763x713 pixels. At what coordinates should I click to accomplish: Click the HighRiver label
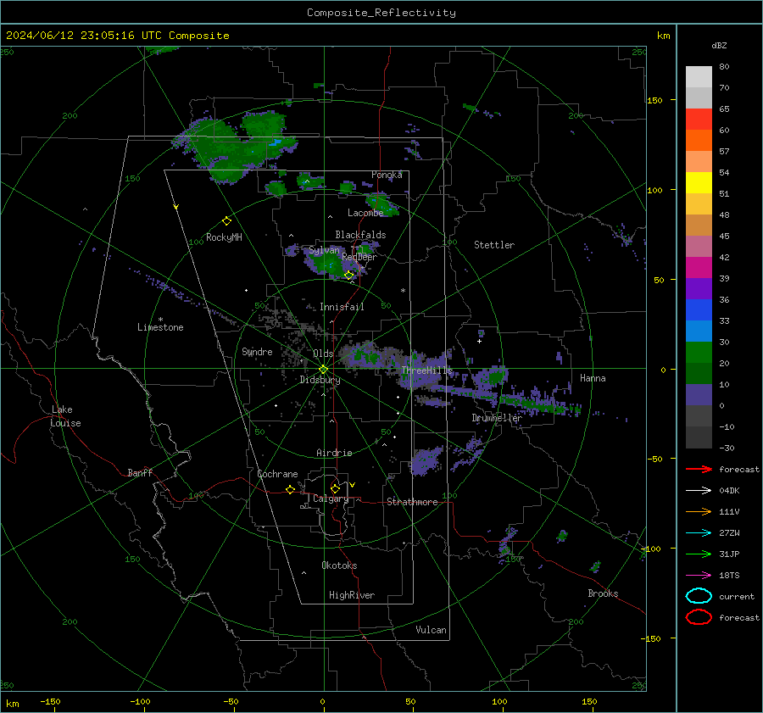[x=352, y=595]
